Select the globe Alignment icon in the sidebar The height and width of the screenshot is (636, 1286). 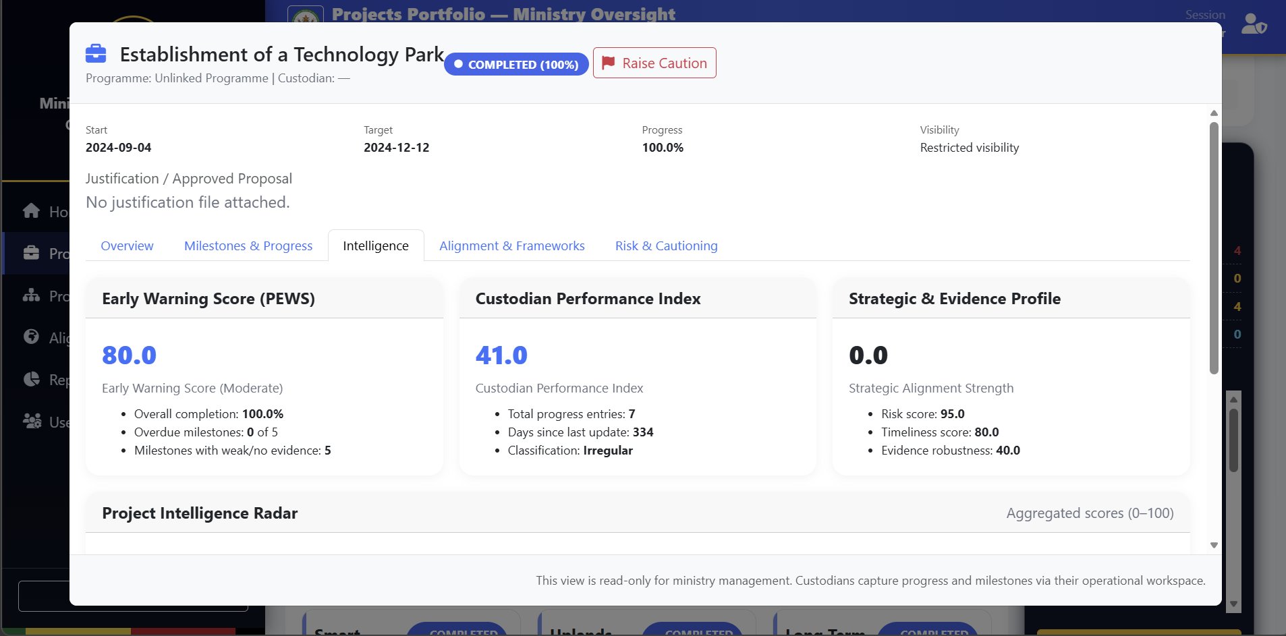tap(32, 337)
